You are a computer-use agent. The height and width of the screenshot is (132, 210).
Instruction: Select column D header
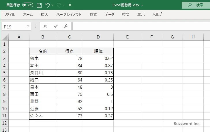98,37
